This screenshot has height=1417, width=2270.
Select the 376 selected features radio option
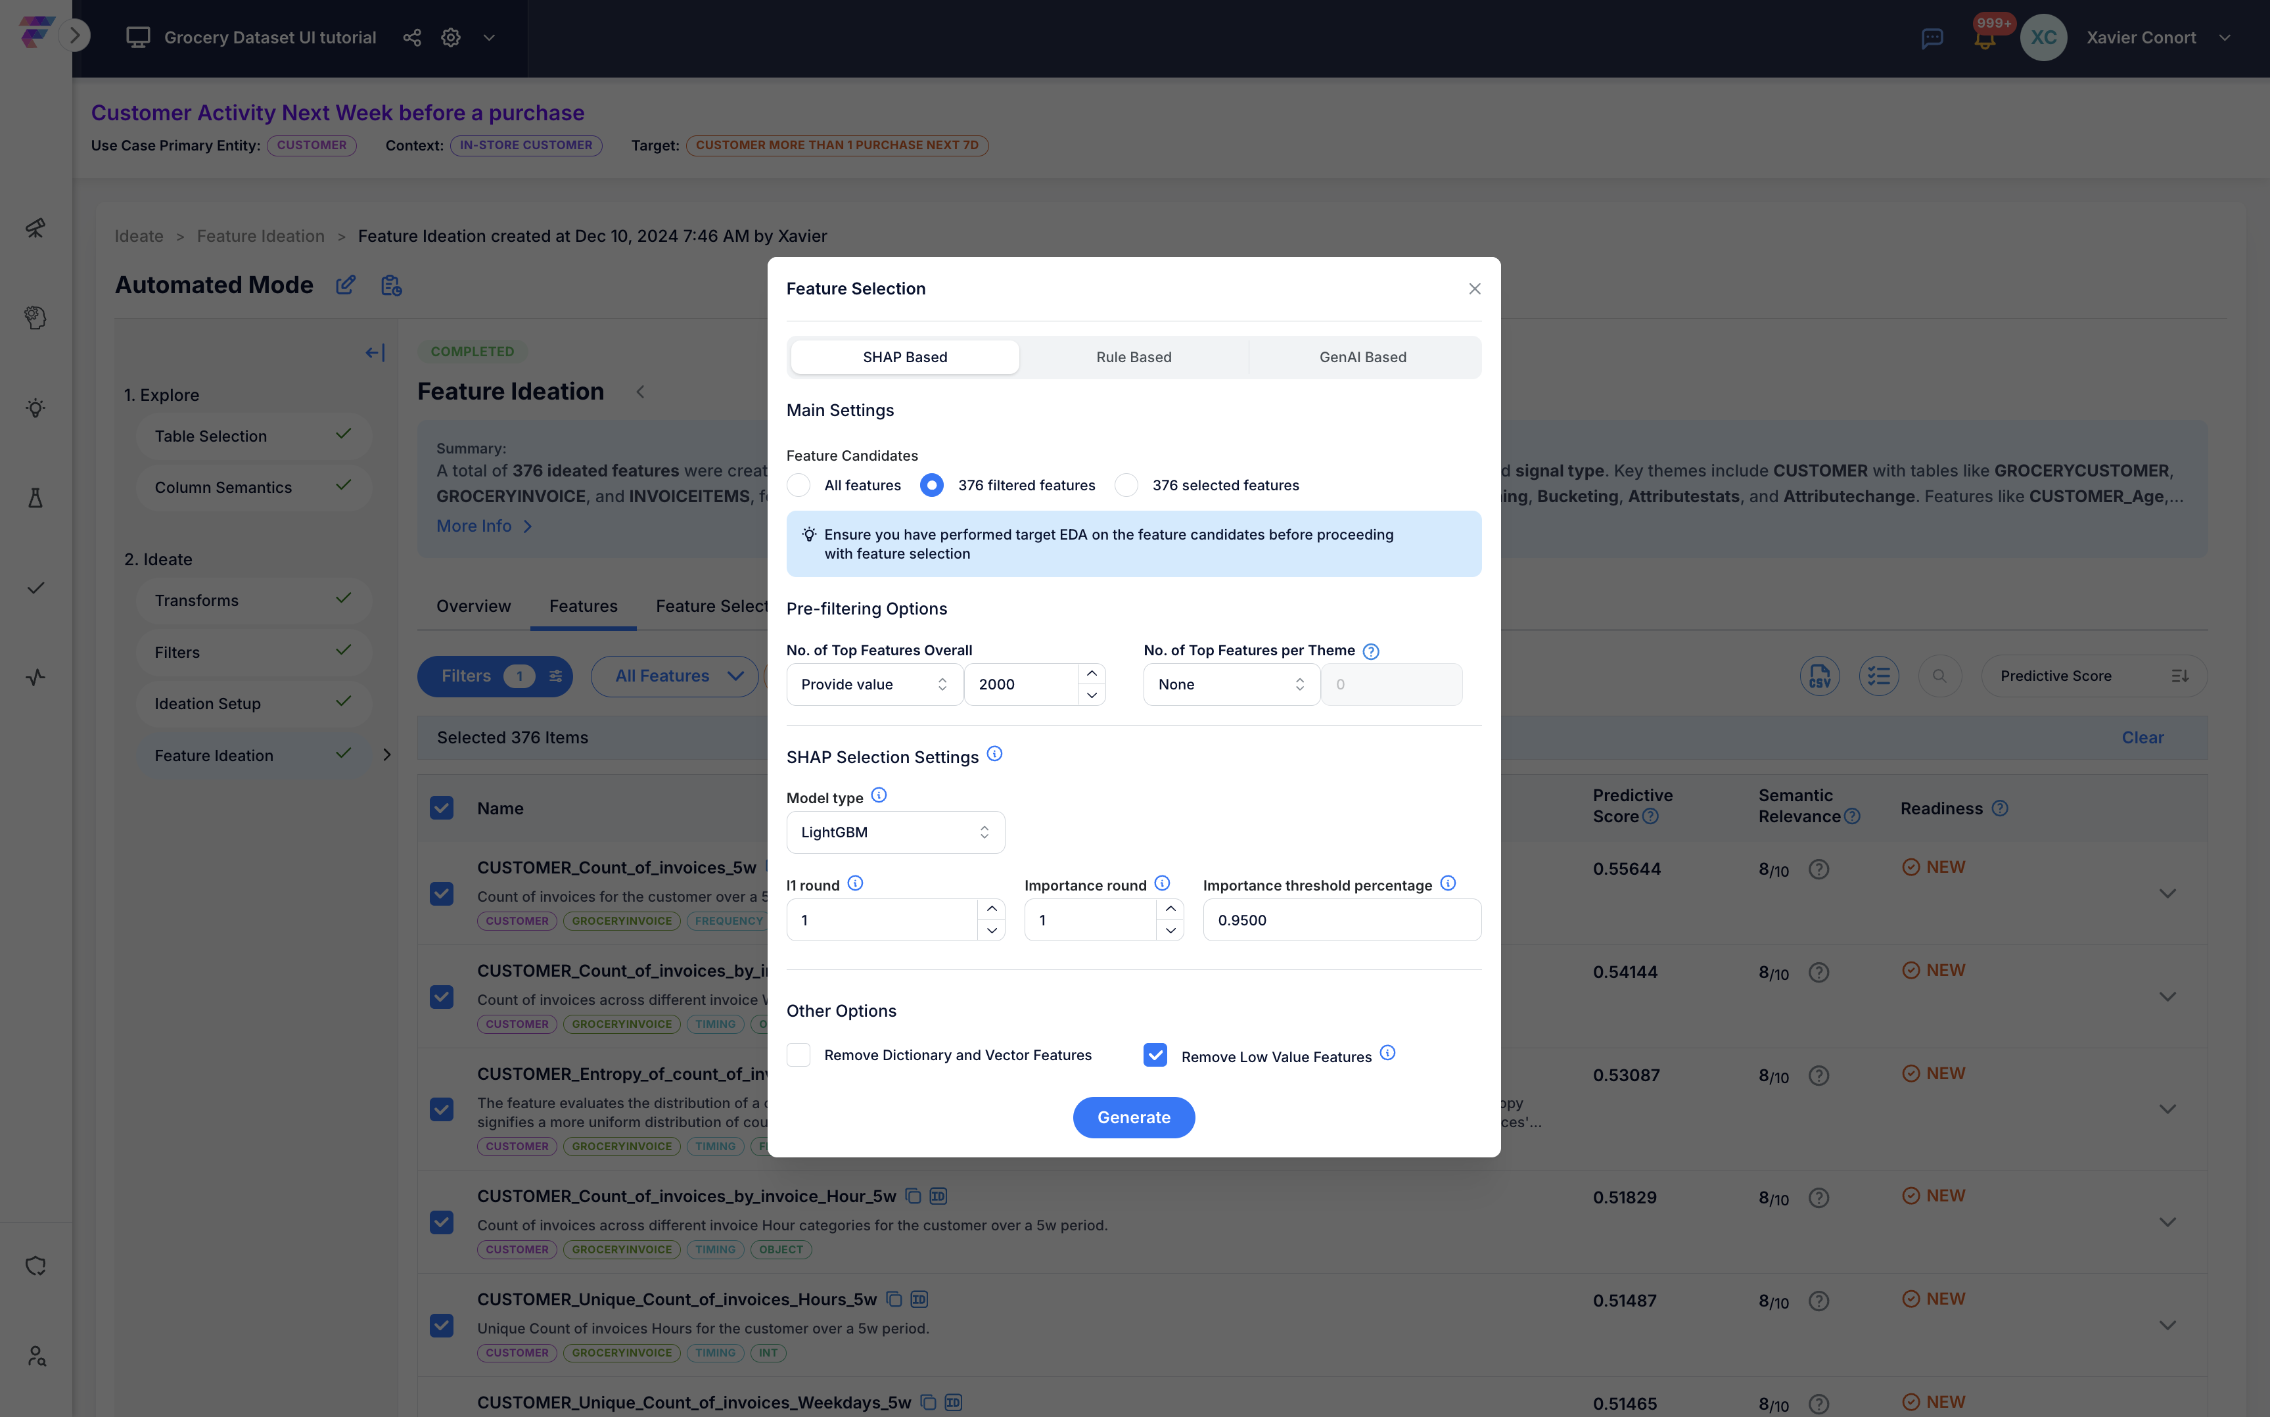[x=1126, y=484]
